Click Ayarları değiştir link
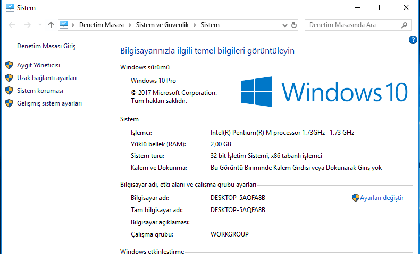420x254 pixels. coord(382,198)
